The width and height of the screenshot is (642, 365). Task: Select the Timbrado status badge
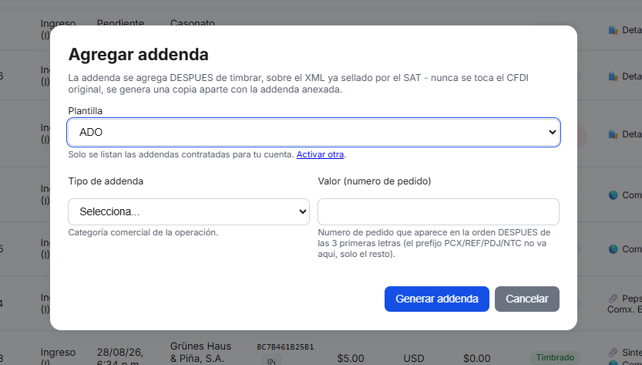[555, 357]
